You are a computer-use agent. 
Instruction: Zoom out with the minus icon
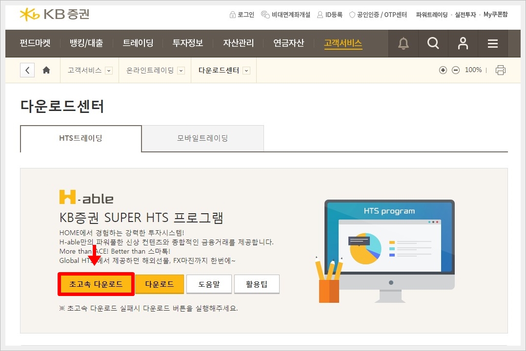[x=456, y=70]
